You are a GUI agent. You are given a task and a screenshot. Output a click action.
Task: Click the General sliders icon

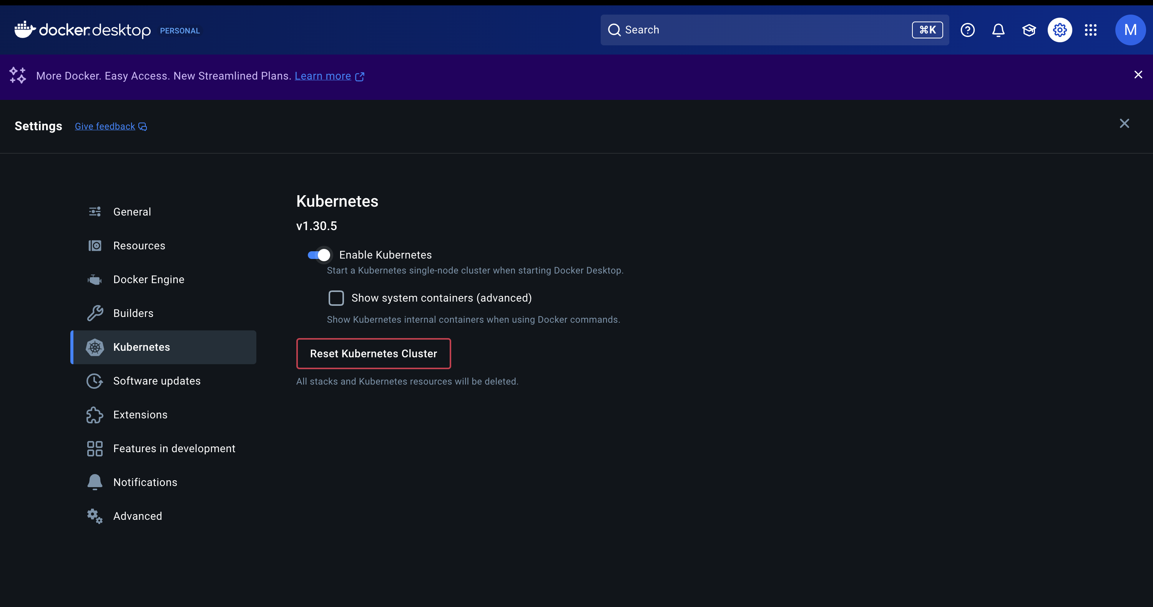tap(95, 212)
